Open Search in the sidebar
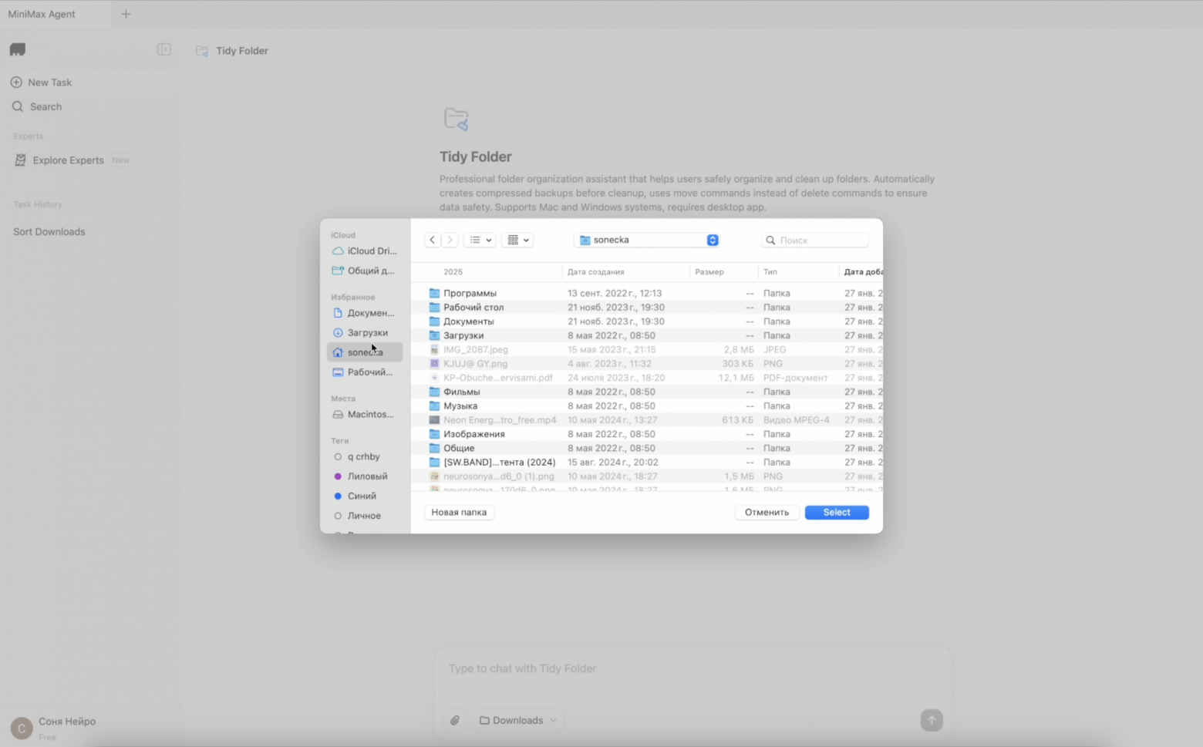Viewport: 1203px width, 747px height. [91, 107]
